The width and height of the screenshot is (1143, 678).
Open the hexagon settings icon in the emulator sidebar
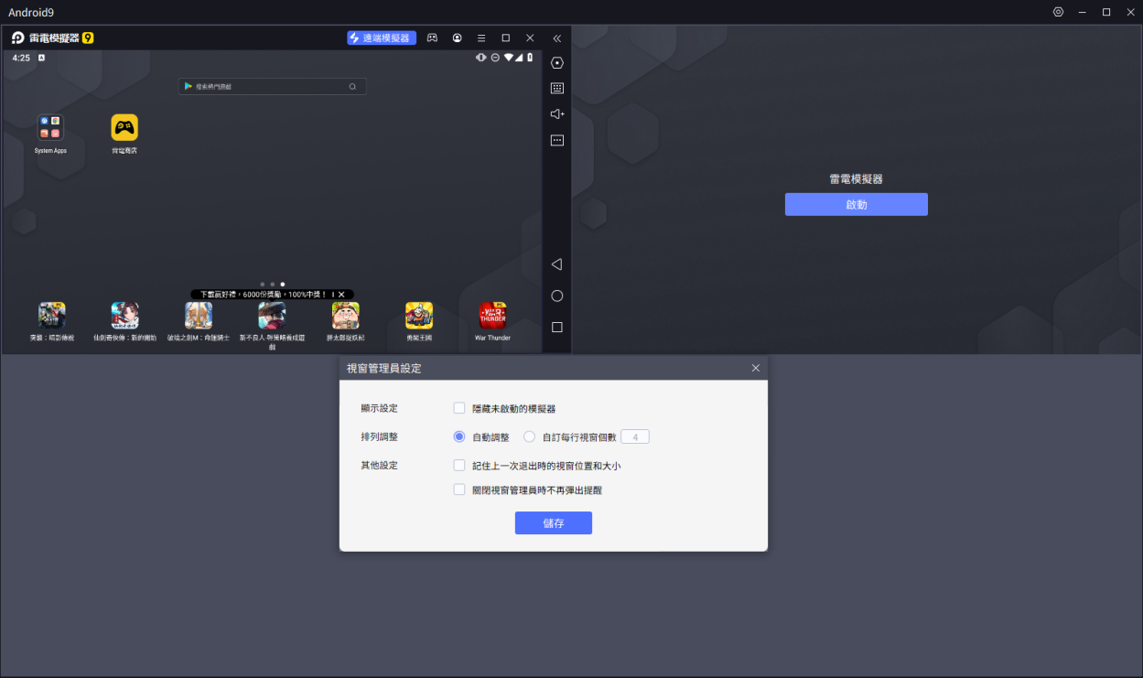pyautogui.click(x=556, y=63)
